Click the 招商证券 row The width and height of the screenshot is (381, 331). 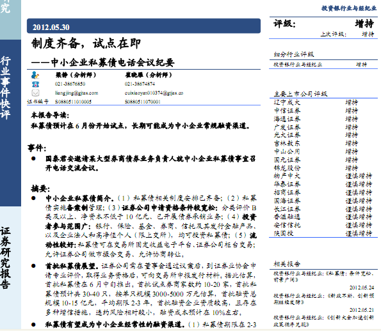click(x=323, y=192)
